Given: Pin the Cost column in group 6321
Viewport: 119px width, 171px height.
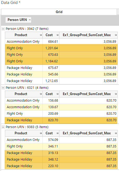Looking at the screenshot, I should (x=57, y=94).
